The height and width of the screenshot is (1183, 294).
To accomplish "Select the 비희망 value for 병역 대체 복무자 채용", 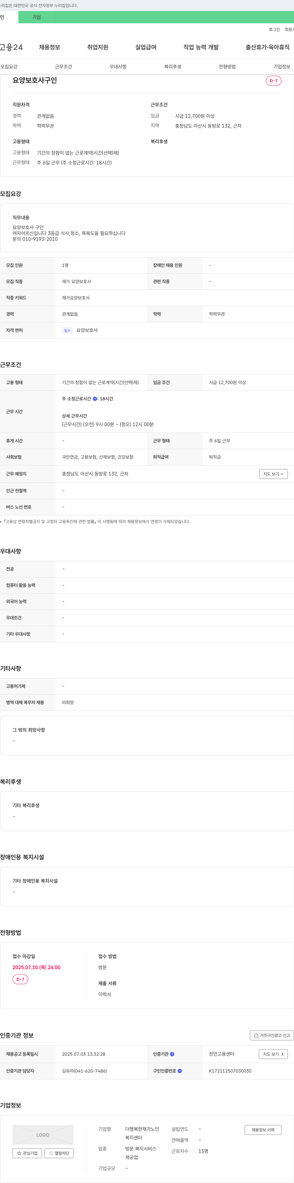I will 68,702.
